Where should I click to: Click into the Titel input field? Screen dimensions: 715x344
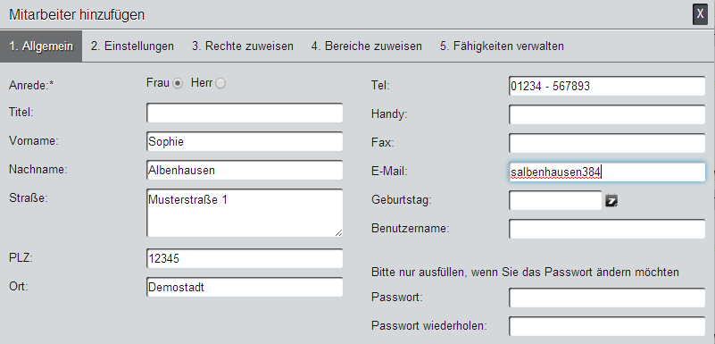click(245, 113)
